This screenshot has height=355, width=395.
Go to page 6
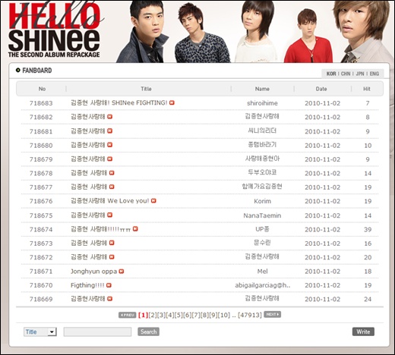click(187, 315)
